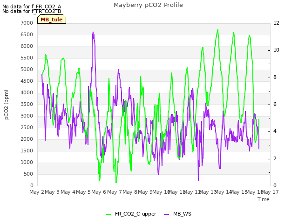Click the May 9 date label
This screenshot has height=223, width=298.
click(x=145, y=192)
